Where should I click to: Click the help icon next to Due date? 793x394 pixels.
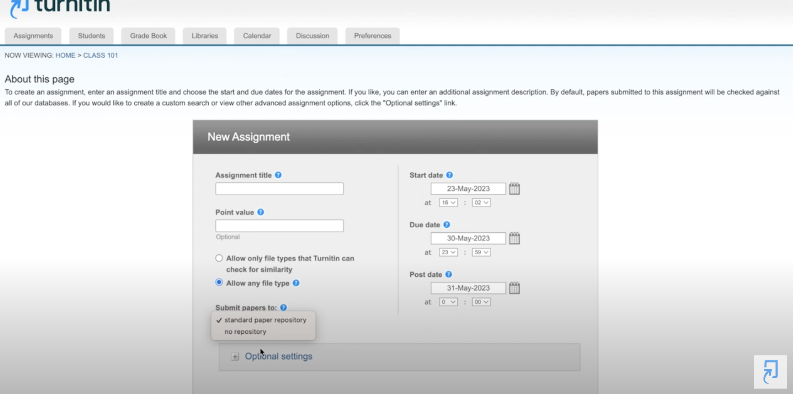(446, 224)
